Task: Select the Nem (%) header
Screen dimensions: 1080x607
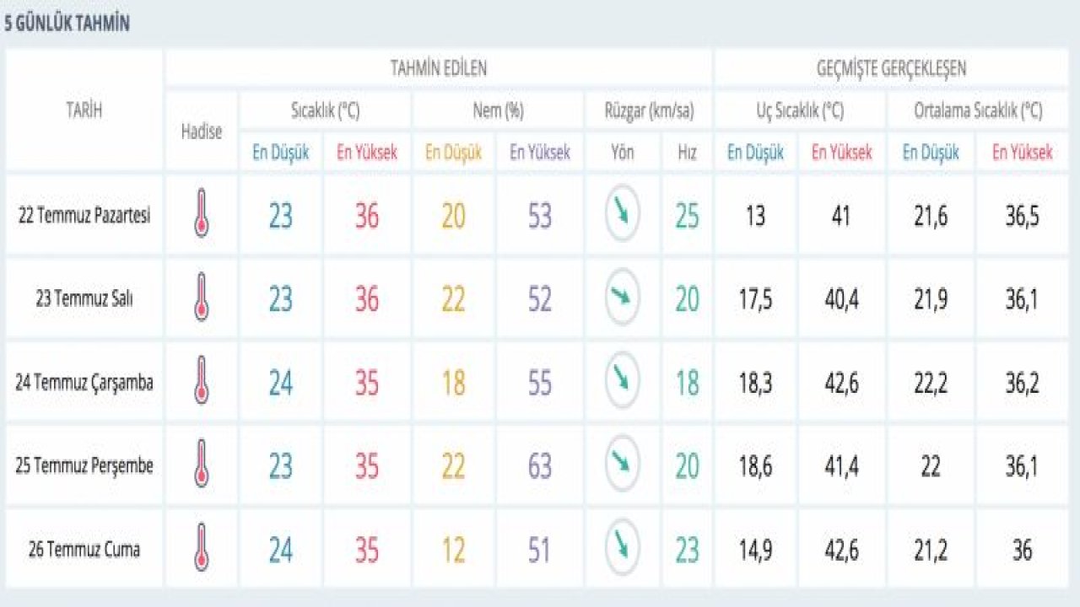Action: (x=497, y=110)
